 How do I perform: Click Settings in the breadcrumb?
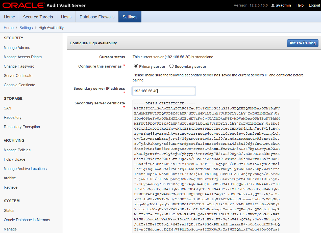click(x=26, y=28)
